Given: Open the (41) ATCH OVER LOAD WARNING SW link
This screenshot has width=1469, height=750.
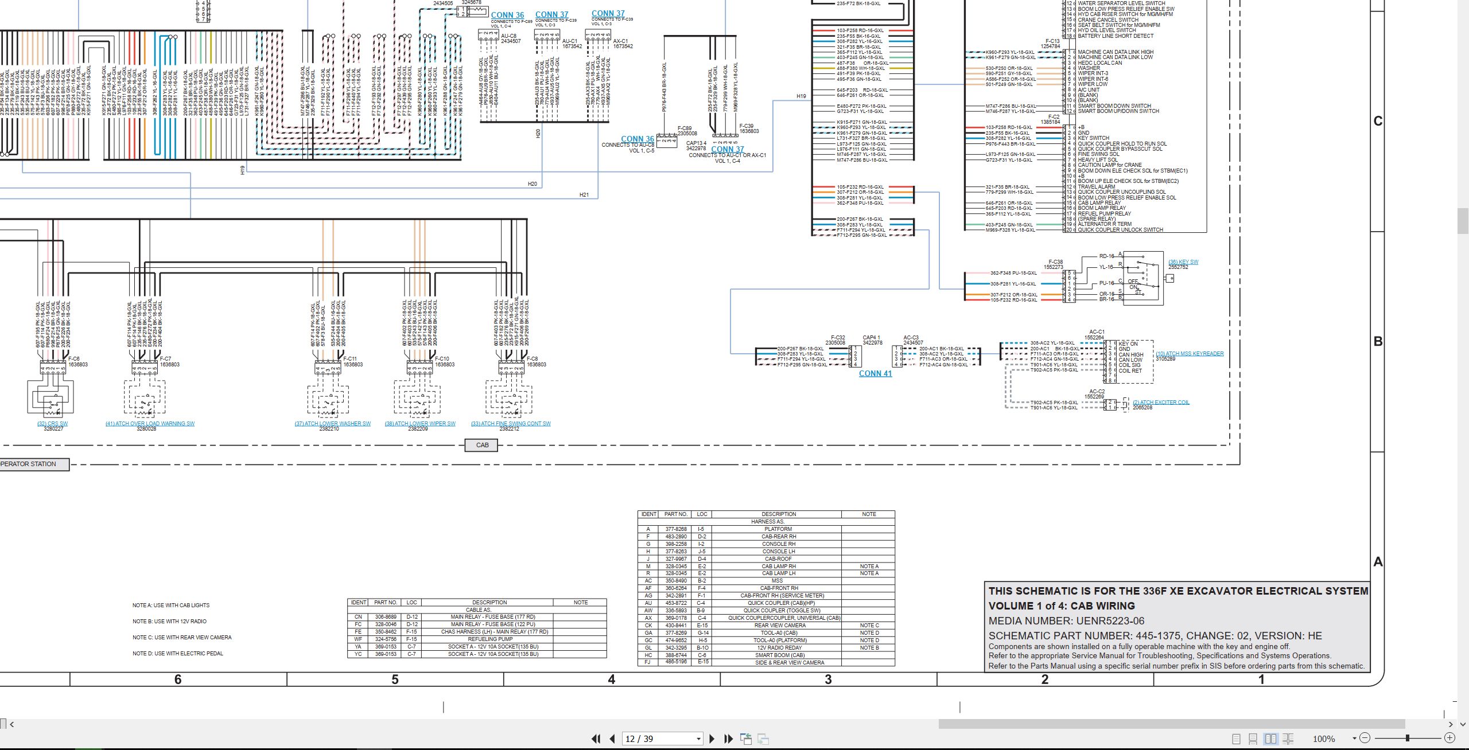Looking at the screenshot, I should 150,424.
